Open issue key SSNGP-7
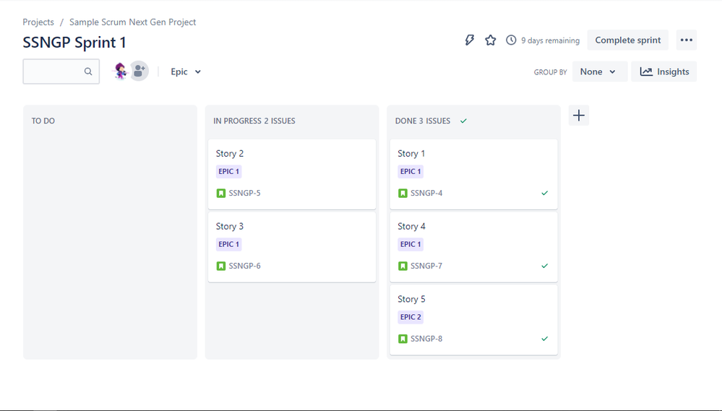722x411 pixels. click(x=426, y=266)
